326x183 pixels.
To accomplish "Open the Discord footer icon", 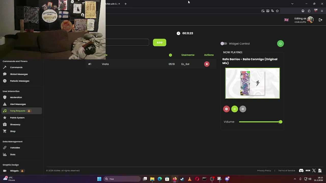I will coord(301,171).
